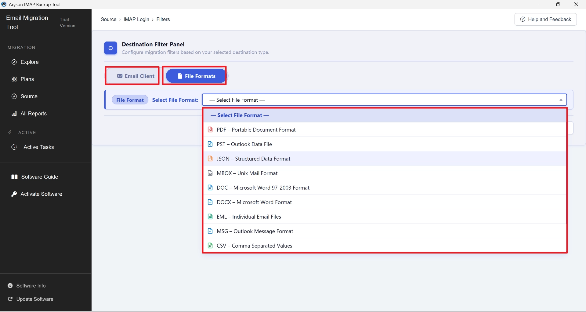The image size is (586, 312).
Task: Pick JSON – Structured Data Format
Action: [x=385, y=158]
